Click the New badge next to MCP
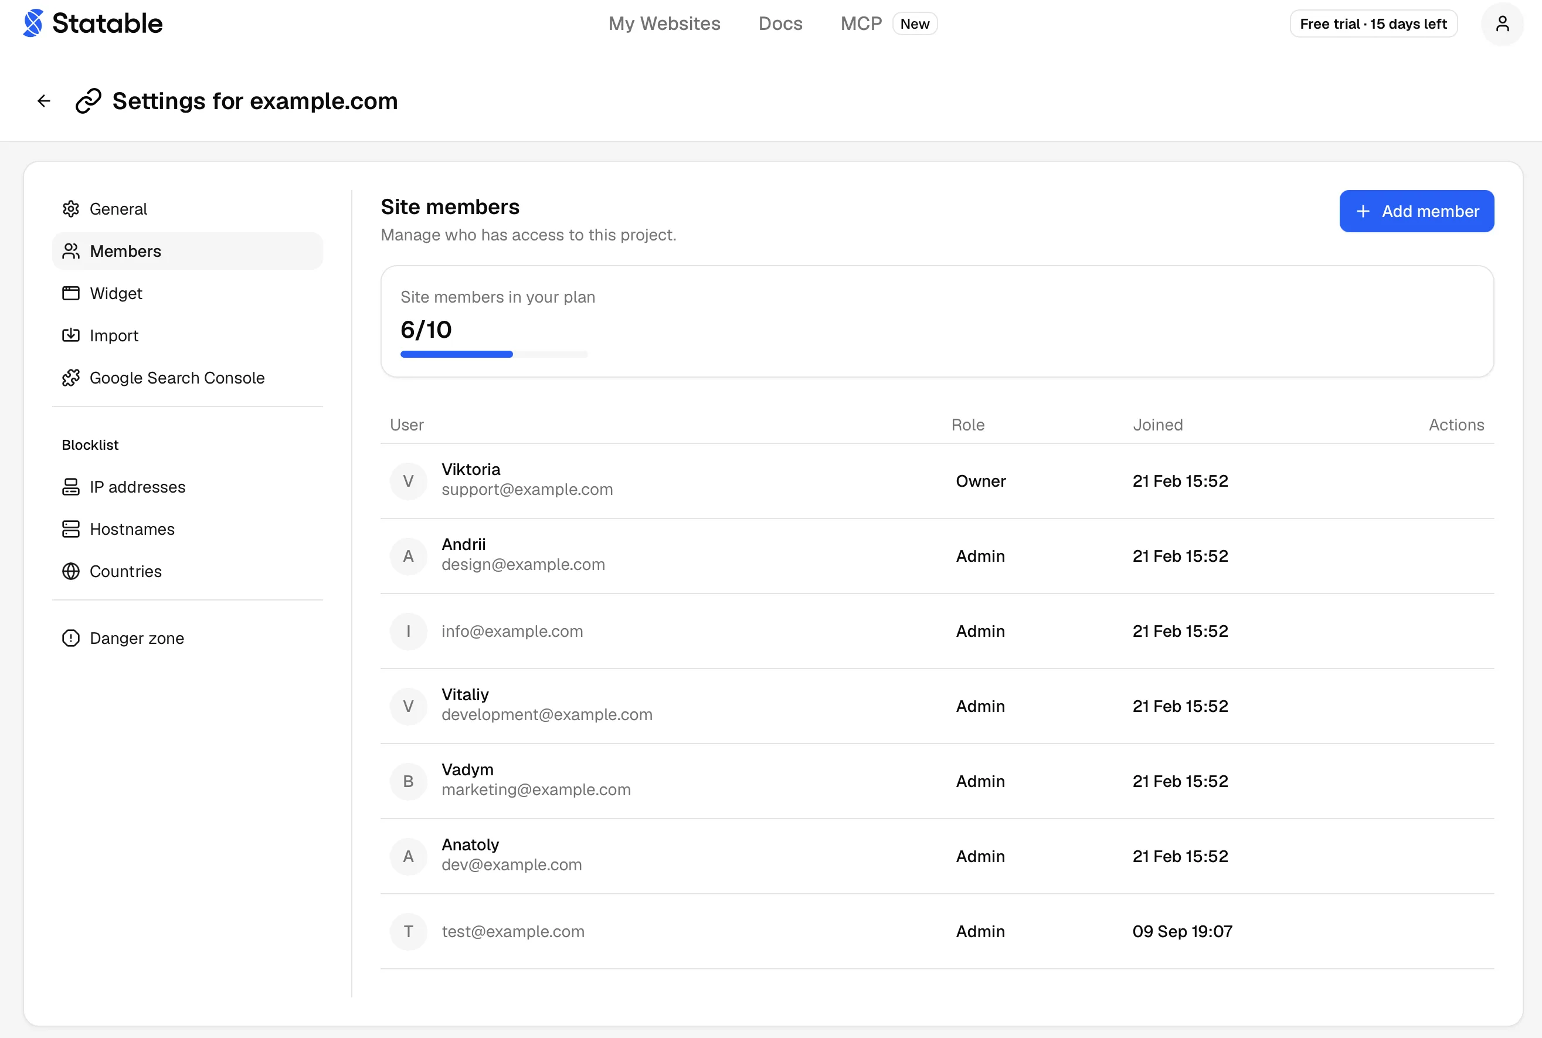This screenshot has height=1038, width=1542. click(915, 24)
